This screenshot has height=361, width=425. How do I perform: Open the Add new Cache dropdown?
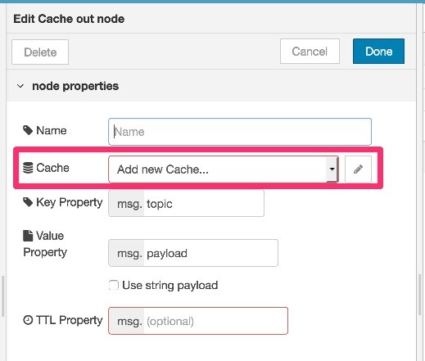[x=224, y=169]
